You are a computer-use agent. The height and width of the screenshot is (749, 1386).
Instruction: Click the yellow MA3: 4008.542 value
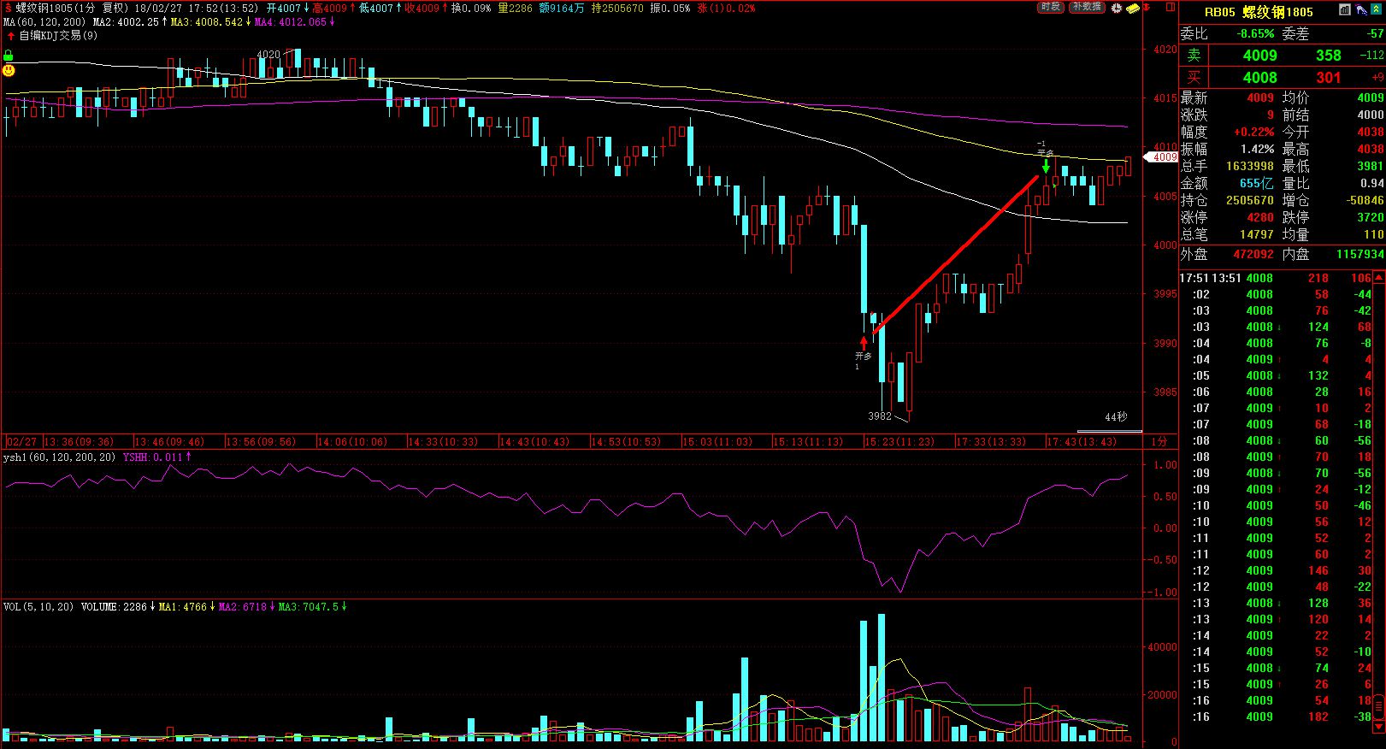tap(209, 21)
